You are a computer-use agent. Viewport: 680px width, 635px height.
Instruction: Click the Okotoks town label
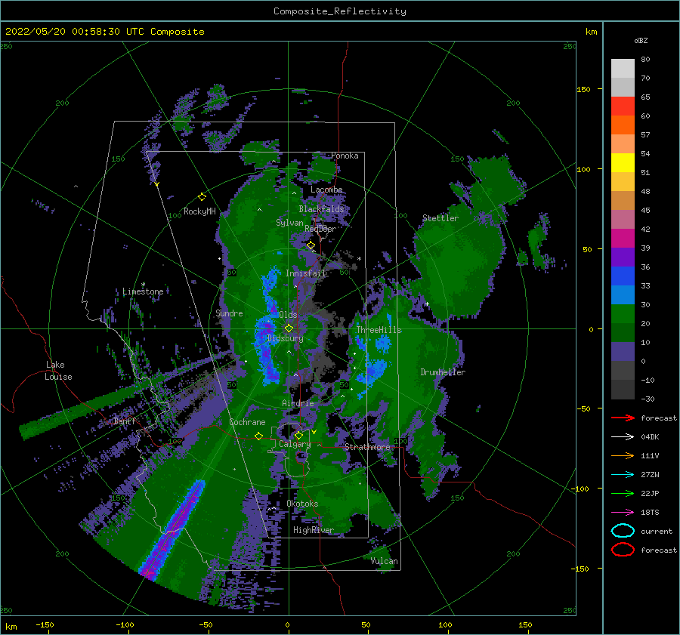(x=302, y=504)
